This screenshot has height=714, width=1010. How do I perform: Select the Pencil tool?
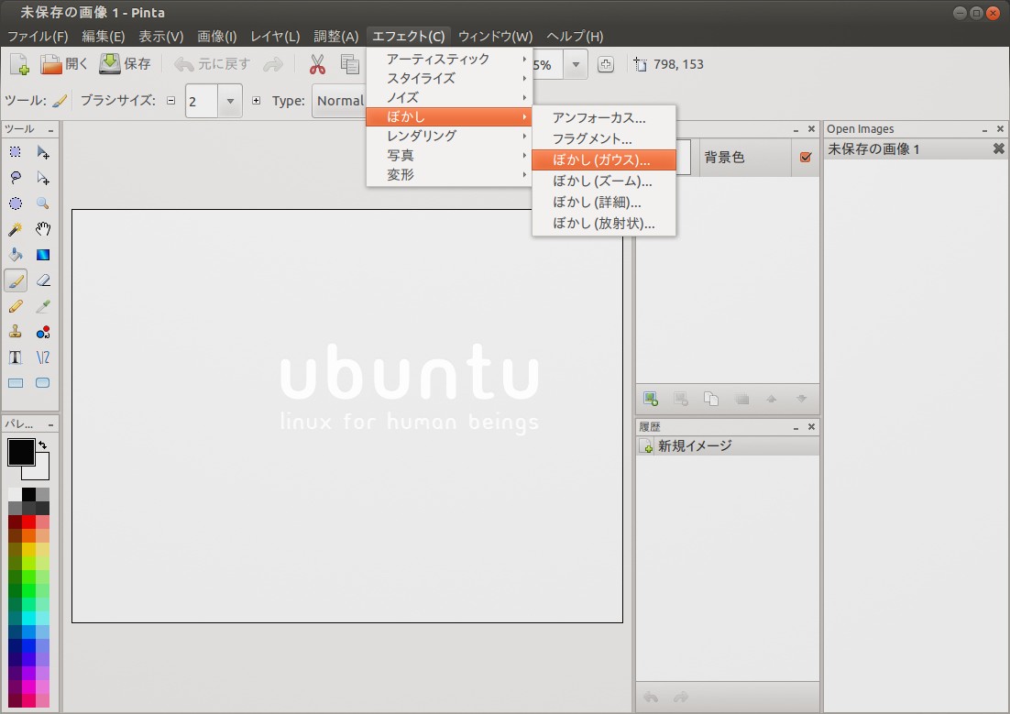pyautogui.click(x=16, y=306)
